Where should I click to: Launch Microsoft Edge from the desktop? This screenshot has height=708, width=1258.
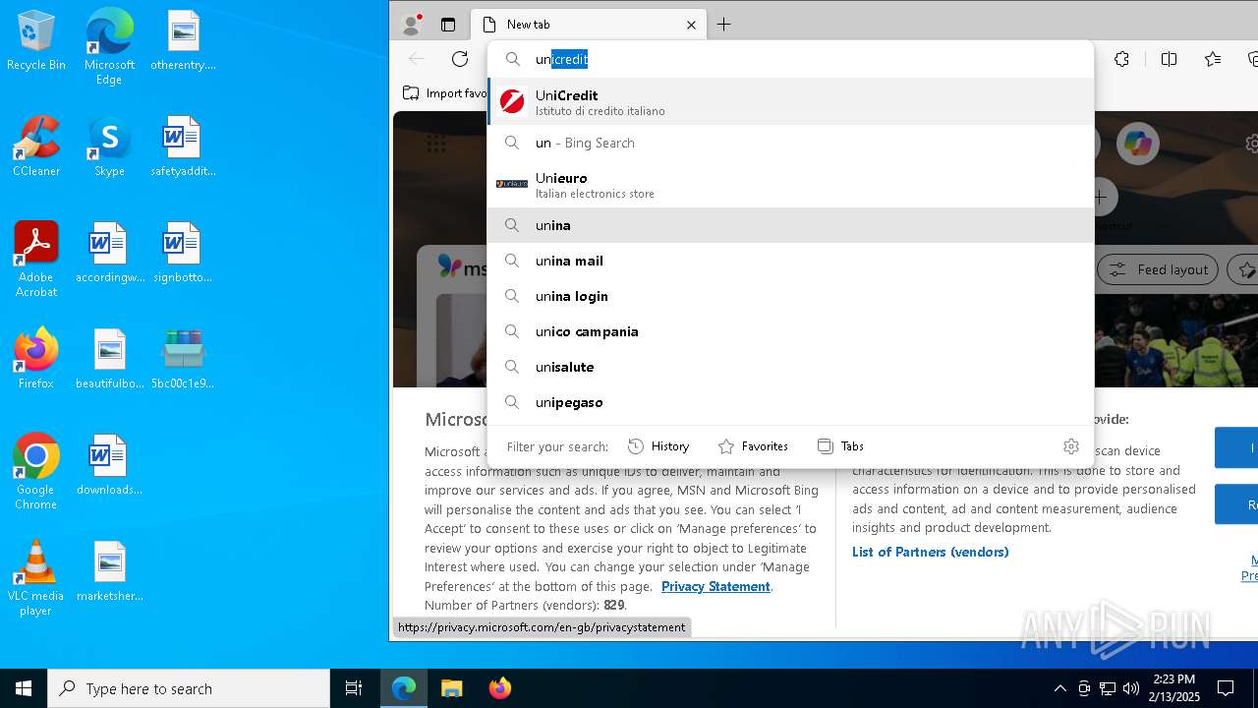(109, 47)
